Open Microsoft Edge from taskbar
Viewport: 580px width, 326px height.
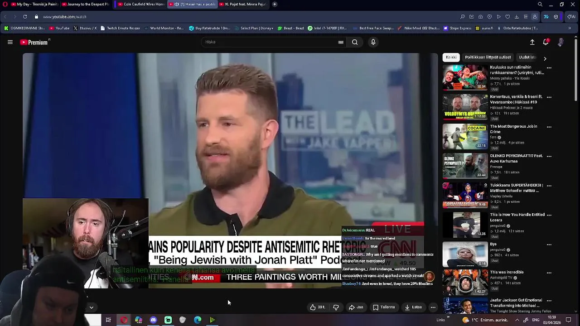click(198, 320)
